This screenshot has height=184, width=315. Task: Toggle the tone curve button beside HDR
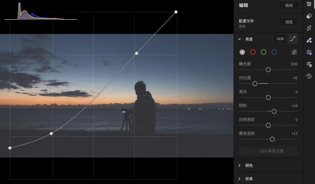293,39
